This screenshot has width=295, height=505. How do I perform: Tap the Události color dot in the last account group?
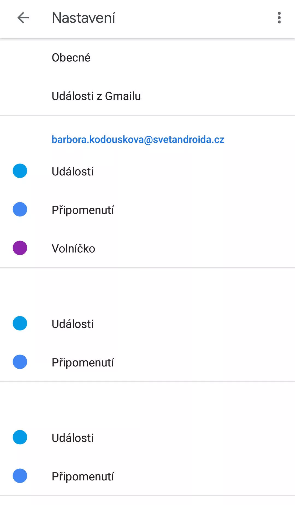point(20,438)
